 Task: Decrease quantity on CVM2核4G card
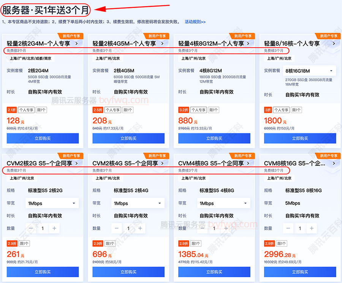tap(117, 228)
